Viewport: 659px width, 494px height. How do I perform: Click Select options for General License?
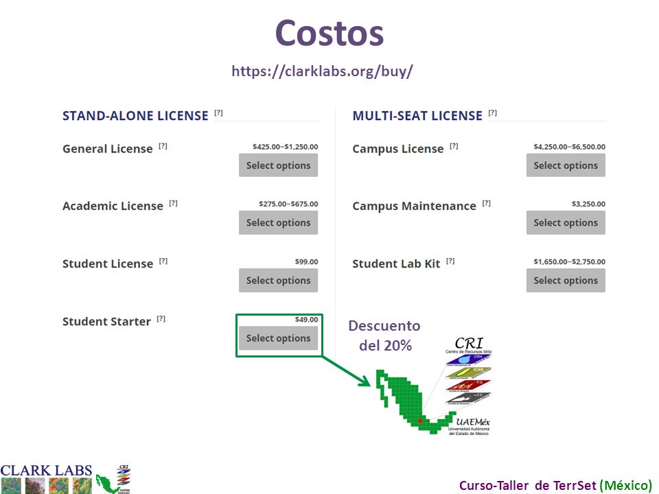(278, 165)
